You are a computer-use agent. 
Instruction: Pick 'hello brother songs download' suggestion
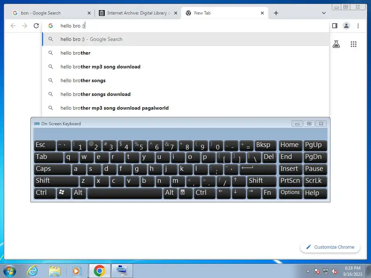(186, 94)
